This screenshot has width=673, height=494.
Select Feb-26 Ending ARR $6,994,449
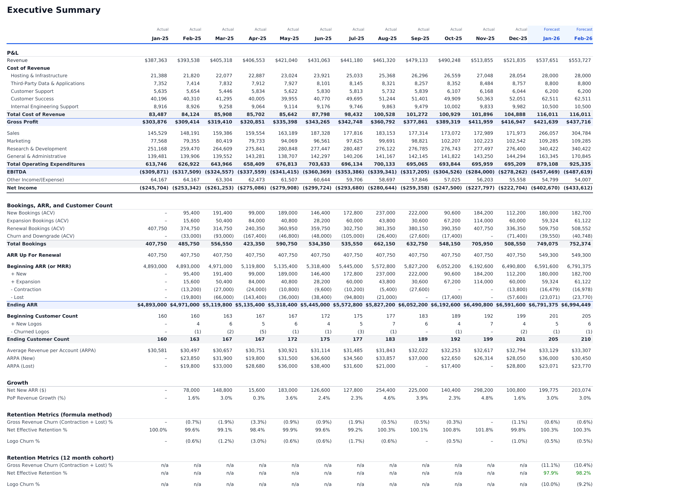[576, 305]
